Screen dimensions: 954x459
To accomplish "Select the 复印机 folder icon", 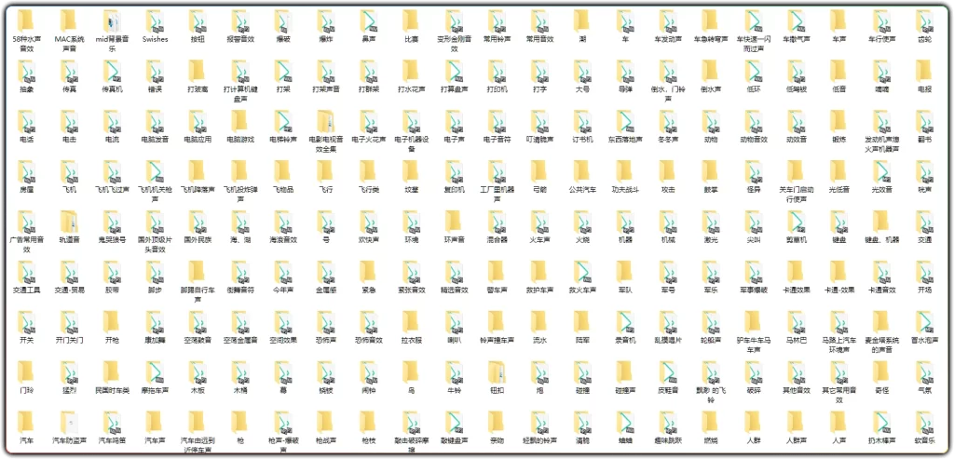I will (x=454, y=172).
